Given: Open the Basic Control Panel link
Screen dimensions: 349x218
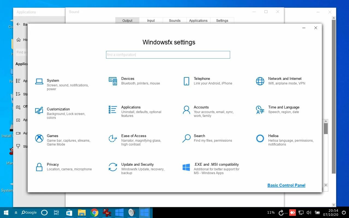Looking at the screenshot, I should (286, 185).
